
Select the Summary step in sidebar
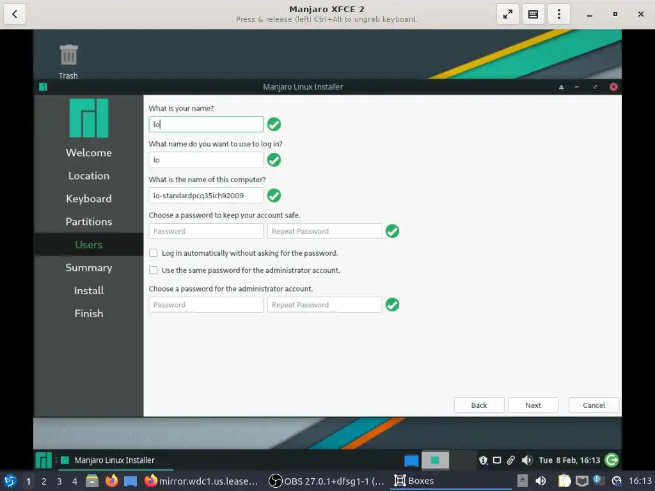click(x=88, y=268)
